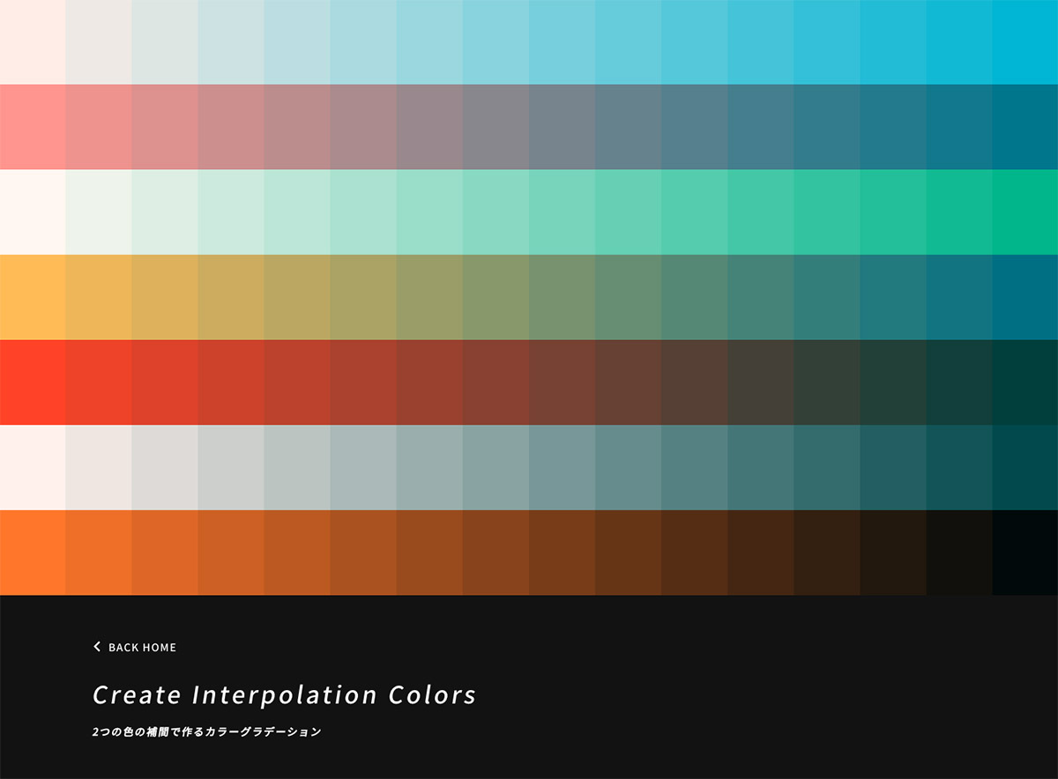Screen dimensions: 1058x779
Task: Choose the vivid red-orange swatch starting fifth row
Action: pyautogui.click(x=33, y=382)
